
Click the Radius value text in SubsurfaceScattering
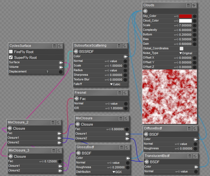tap(113, 70)
